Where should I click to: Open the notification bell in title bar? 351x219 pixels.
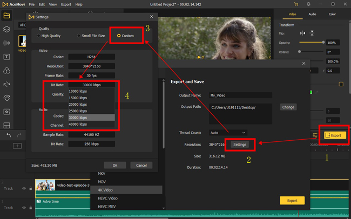click(308, 4)
